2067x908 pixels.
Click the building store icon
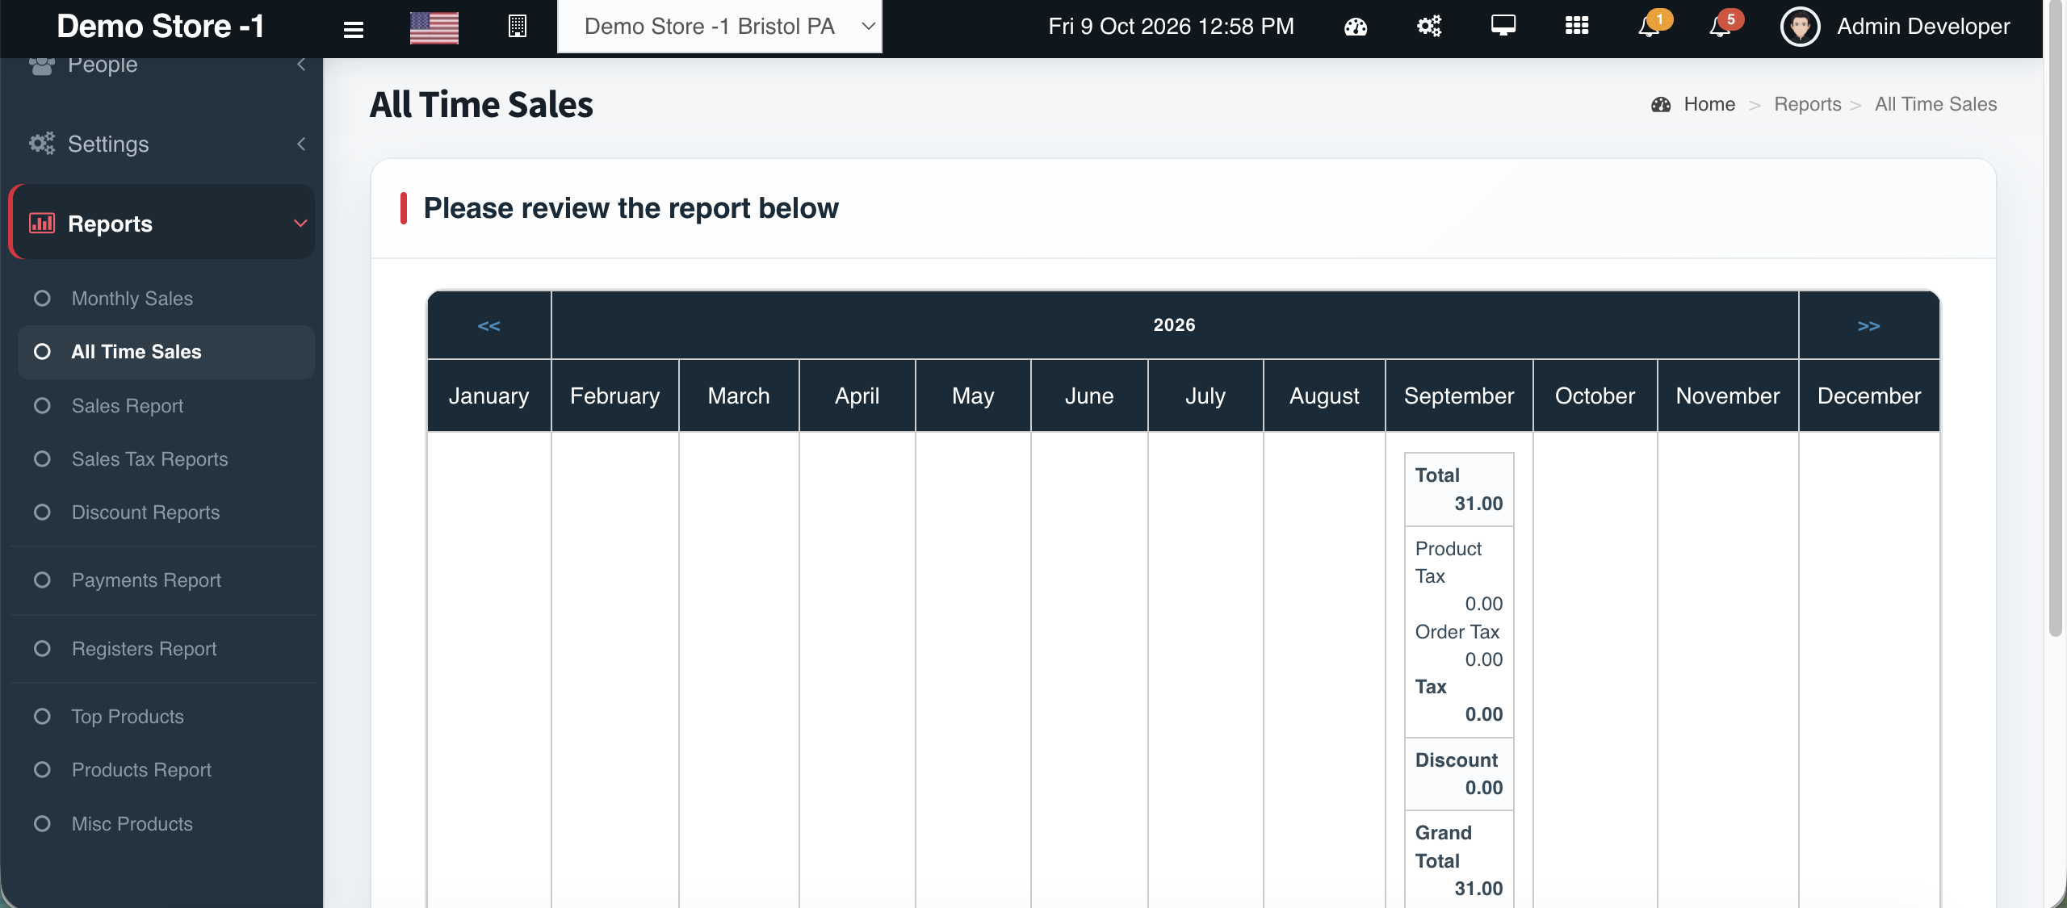[x=518, y=27]
